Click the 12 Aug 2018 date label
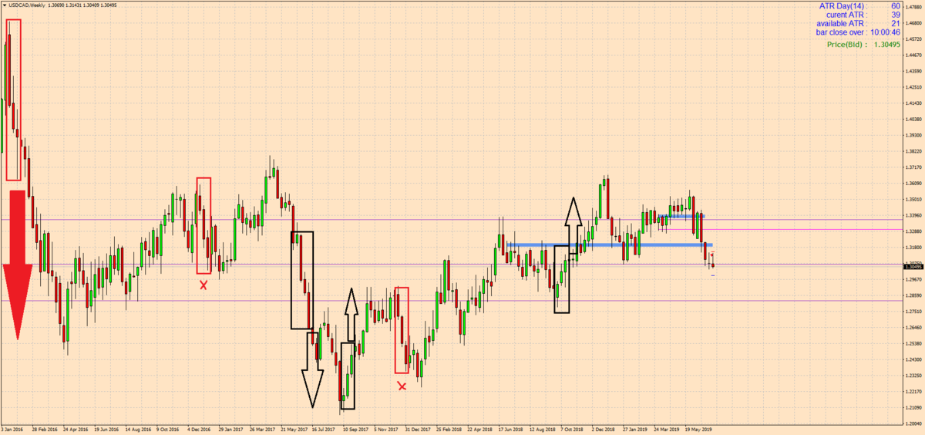Image resolution: width=925 pixels, height=435 pixels. [x=541, y=429]
